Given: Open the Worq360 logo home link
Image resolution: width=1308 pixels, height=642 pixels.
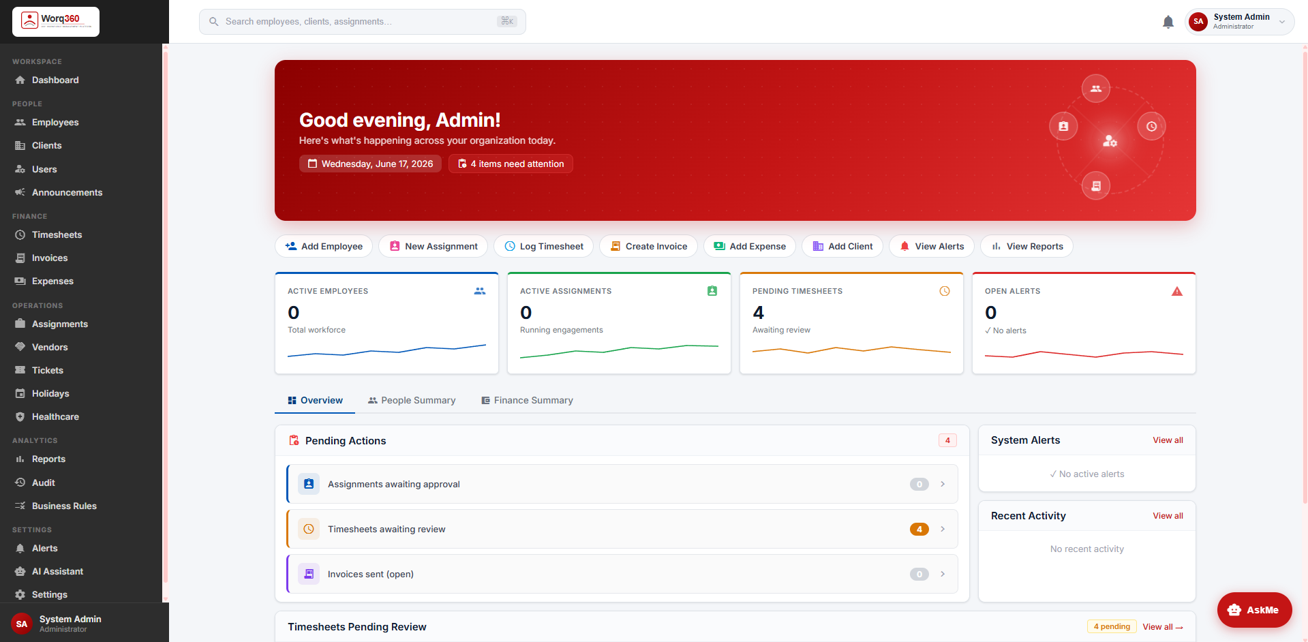Looking at the screenshot, I should (56, 22).
